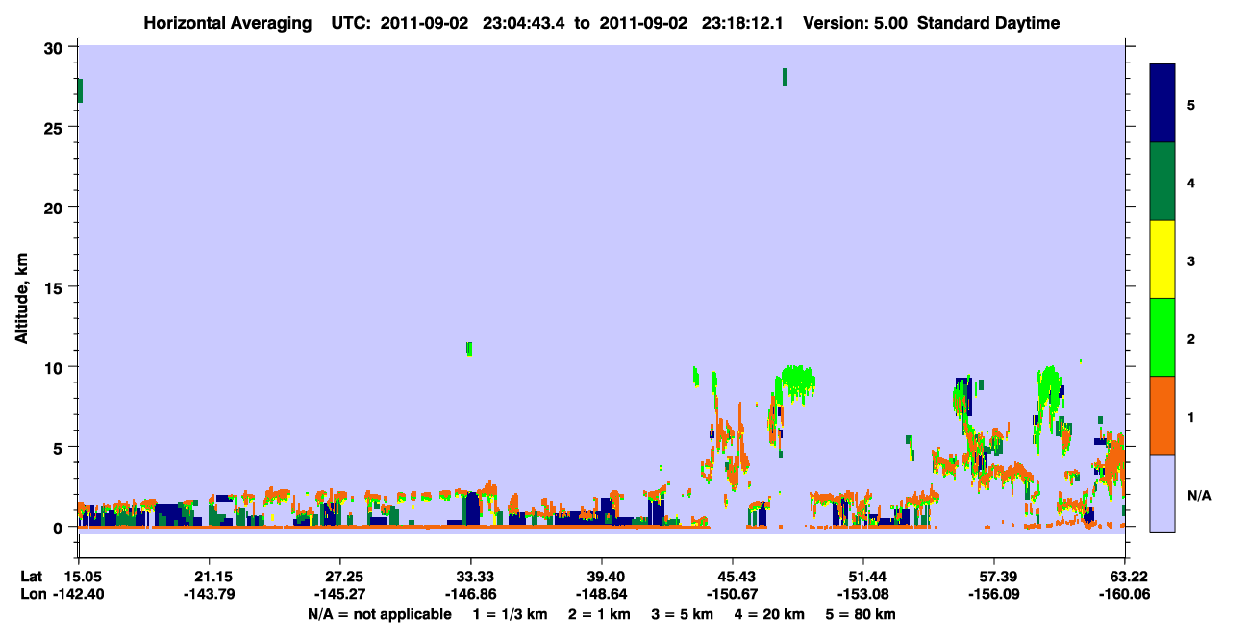Click the y-axis tick value 25
This screenshot has width=1250, height=641.
point(56,127)
